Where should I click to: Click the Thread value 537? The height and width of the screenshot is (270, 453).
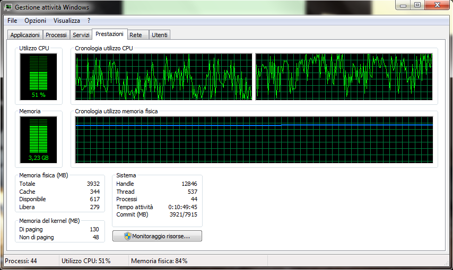[x=193, y=192]
